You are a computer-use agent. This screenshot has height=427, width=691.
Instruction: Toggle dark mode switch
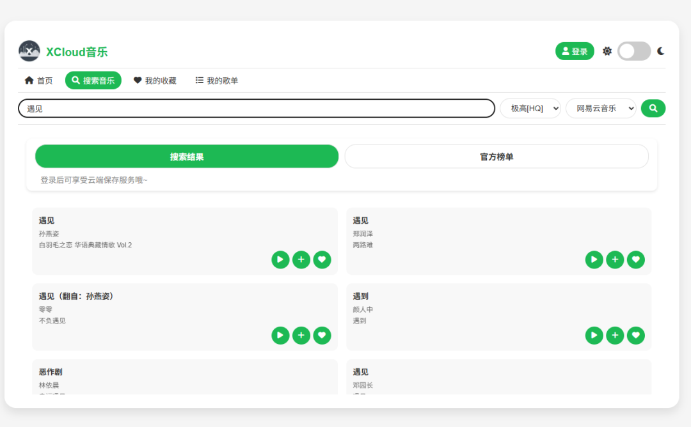click(633, 51)
